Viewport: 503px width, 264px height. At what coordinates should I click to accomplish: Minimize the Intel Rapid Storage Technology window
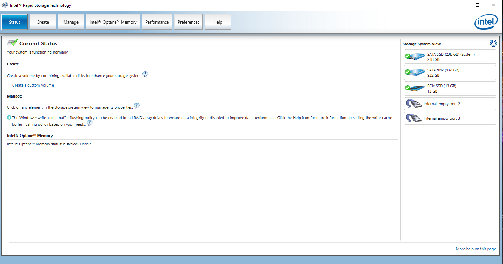pyautogui.click(x=461, y=5)
